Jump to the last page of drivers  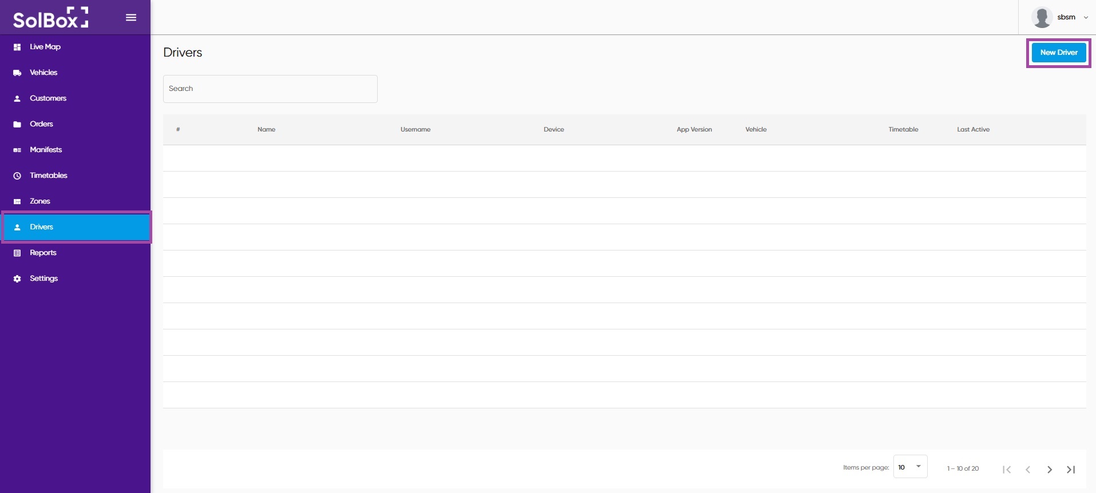[x=1071, y=469]
